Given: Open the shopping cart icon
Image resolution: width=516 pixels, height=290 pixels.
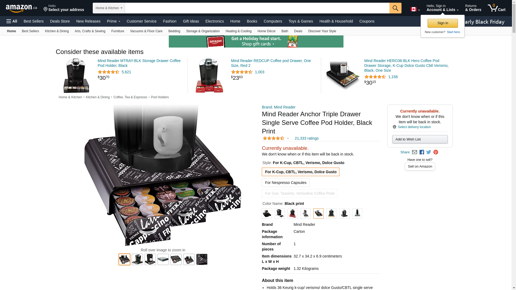Looking at the screenshot, I should point(497,8).
